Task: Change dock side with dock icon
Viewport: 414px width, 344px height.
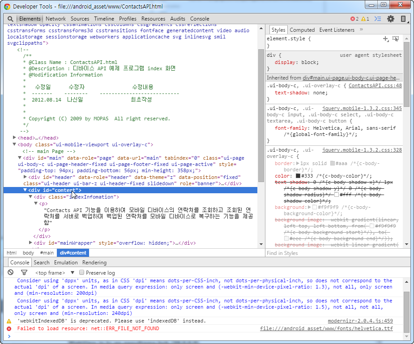Action: pos(404,19)
